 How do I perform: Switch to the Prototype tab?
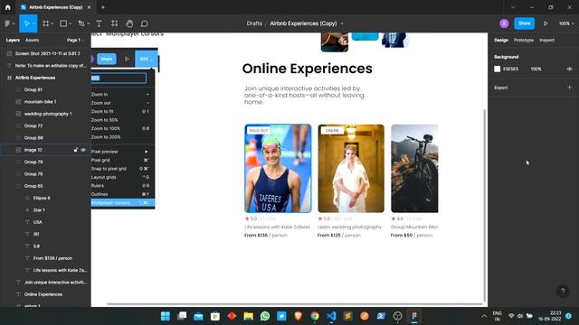tap(524, 40)
